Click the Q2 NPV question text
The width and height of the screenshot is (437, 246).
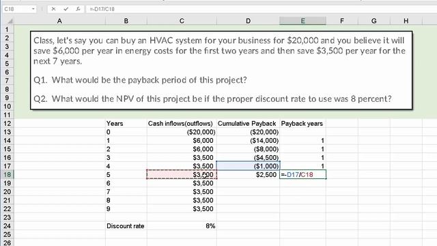pyautogui.click(x=212, y=98)
